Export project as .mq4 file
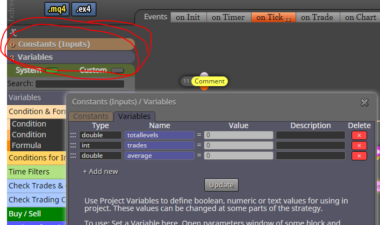This screenshot has width=380, height=225. click(x=57, y=9)
